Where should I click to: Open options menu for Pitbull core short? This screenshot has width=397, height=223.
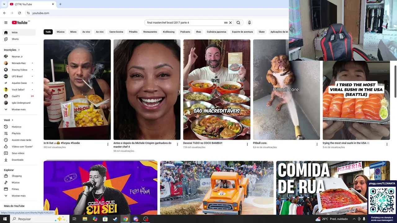pyautogui.click(x=317, y=144)
